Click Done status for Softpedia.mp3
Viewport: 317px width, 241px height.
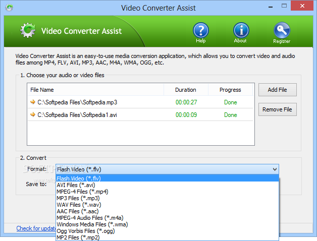[231, 102]
